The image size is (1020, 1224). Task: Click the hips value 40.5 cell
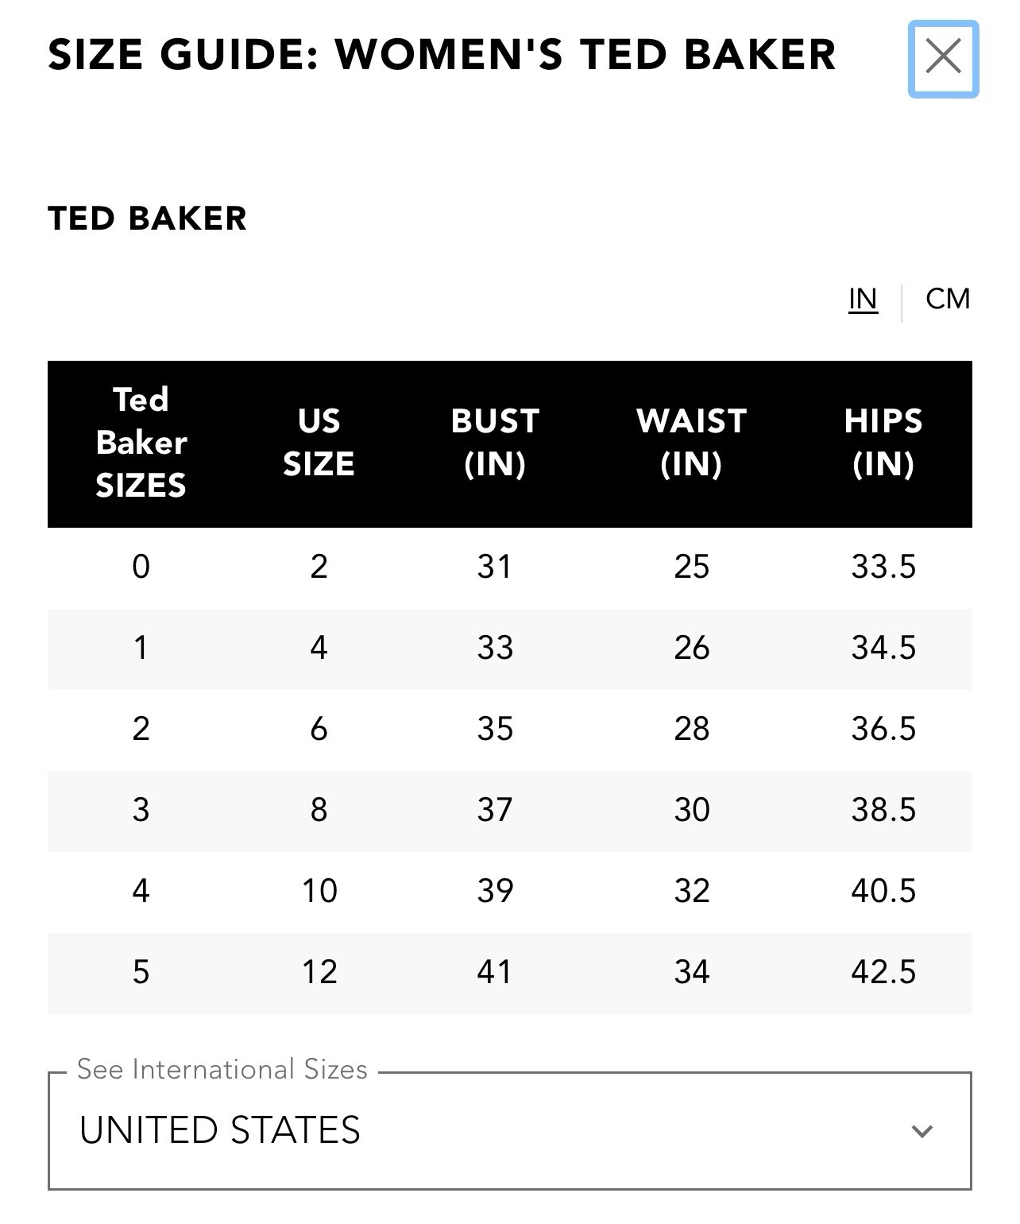883,892
